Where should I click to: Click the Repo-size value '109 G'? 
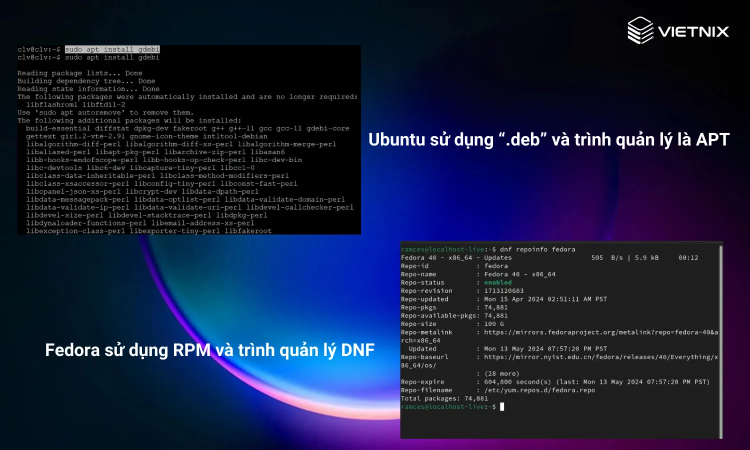494,324
